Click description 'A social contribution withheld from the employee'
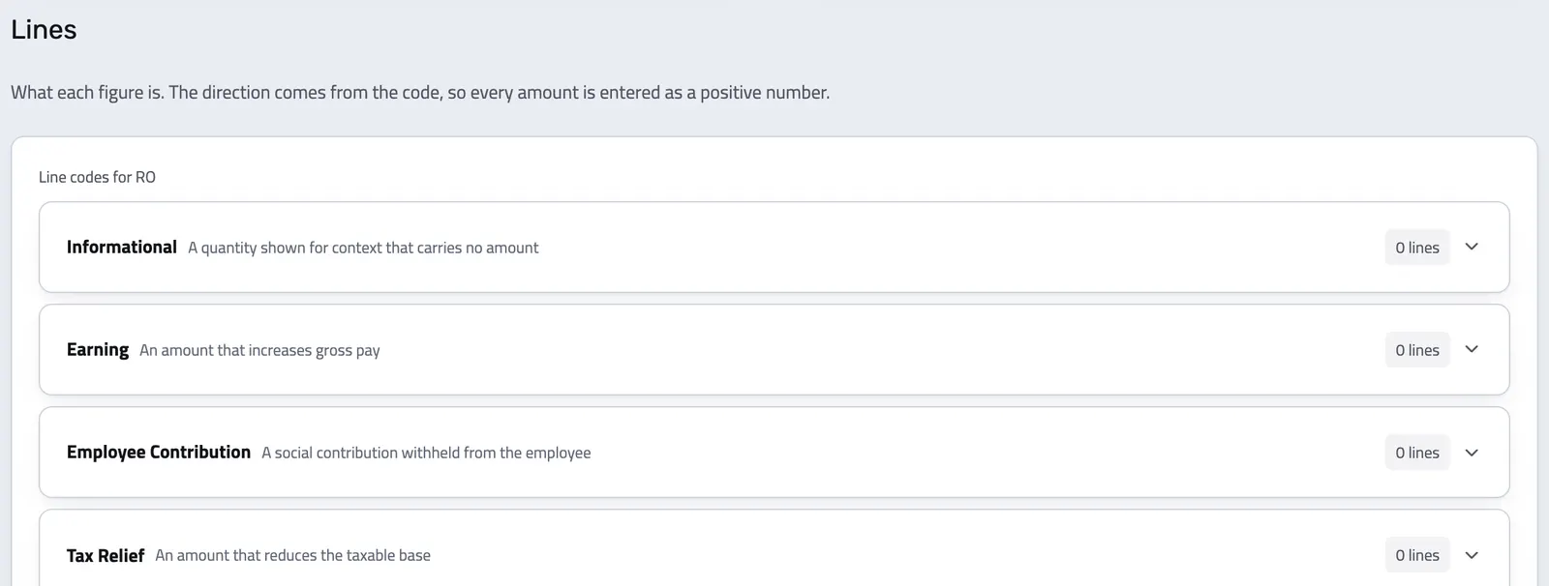Viewport: 1549px width, 586px height. [426, 453]
